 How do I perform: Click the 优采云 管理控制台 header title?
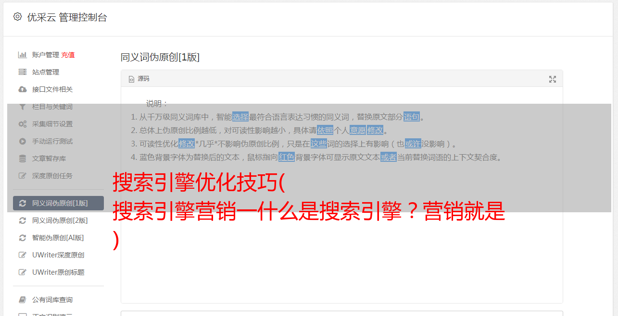coord(67,17)
